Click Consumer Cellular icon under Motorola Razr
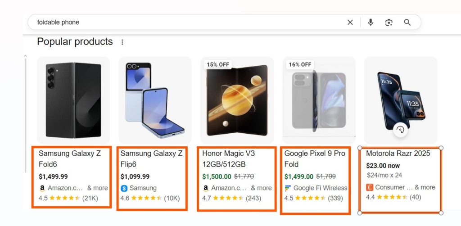The height and width of the screenshot is (226, 461). tap(370, 187)
